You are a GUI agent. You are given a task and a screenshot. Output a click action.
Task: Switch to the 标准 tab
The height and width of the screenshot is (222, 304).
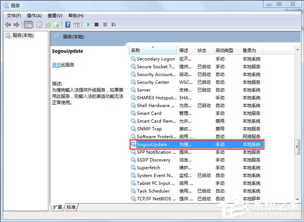click(71, 207)
